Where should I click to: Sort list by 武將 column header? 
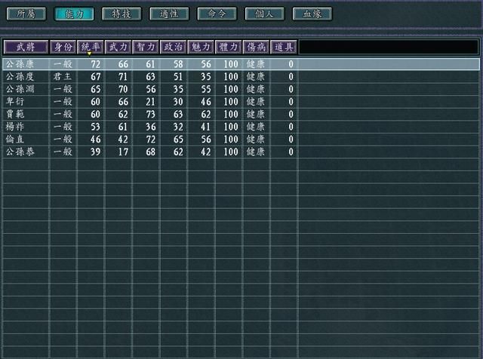(x=26, y=47)
